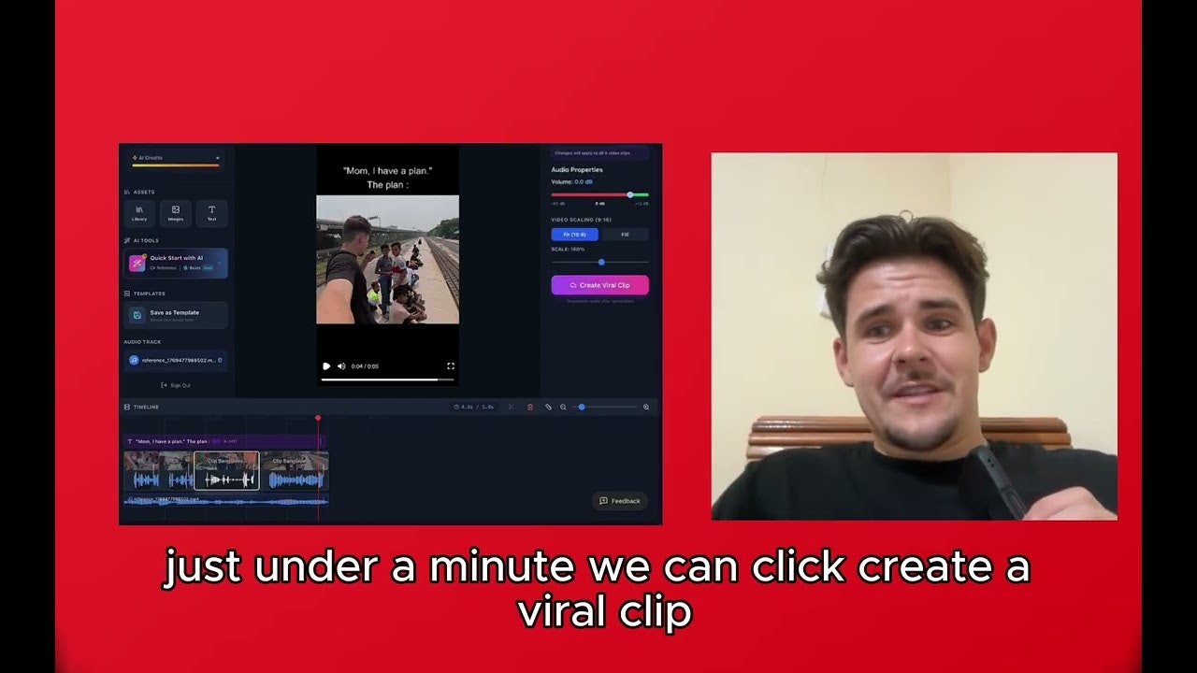Click the Text asset icon
Image resolution: width=1197 pixels, height=673 pixels.
(x=211, y=214)
